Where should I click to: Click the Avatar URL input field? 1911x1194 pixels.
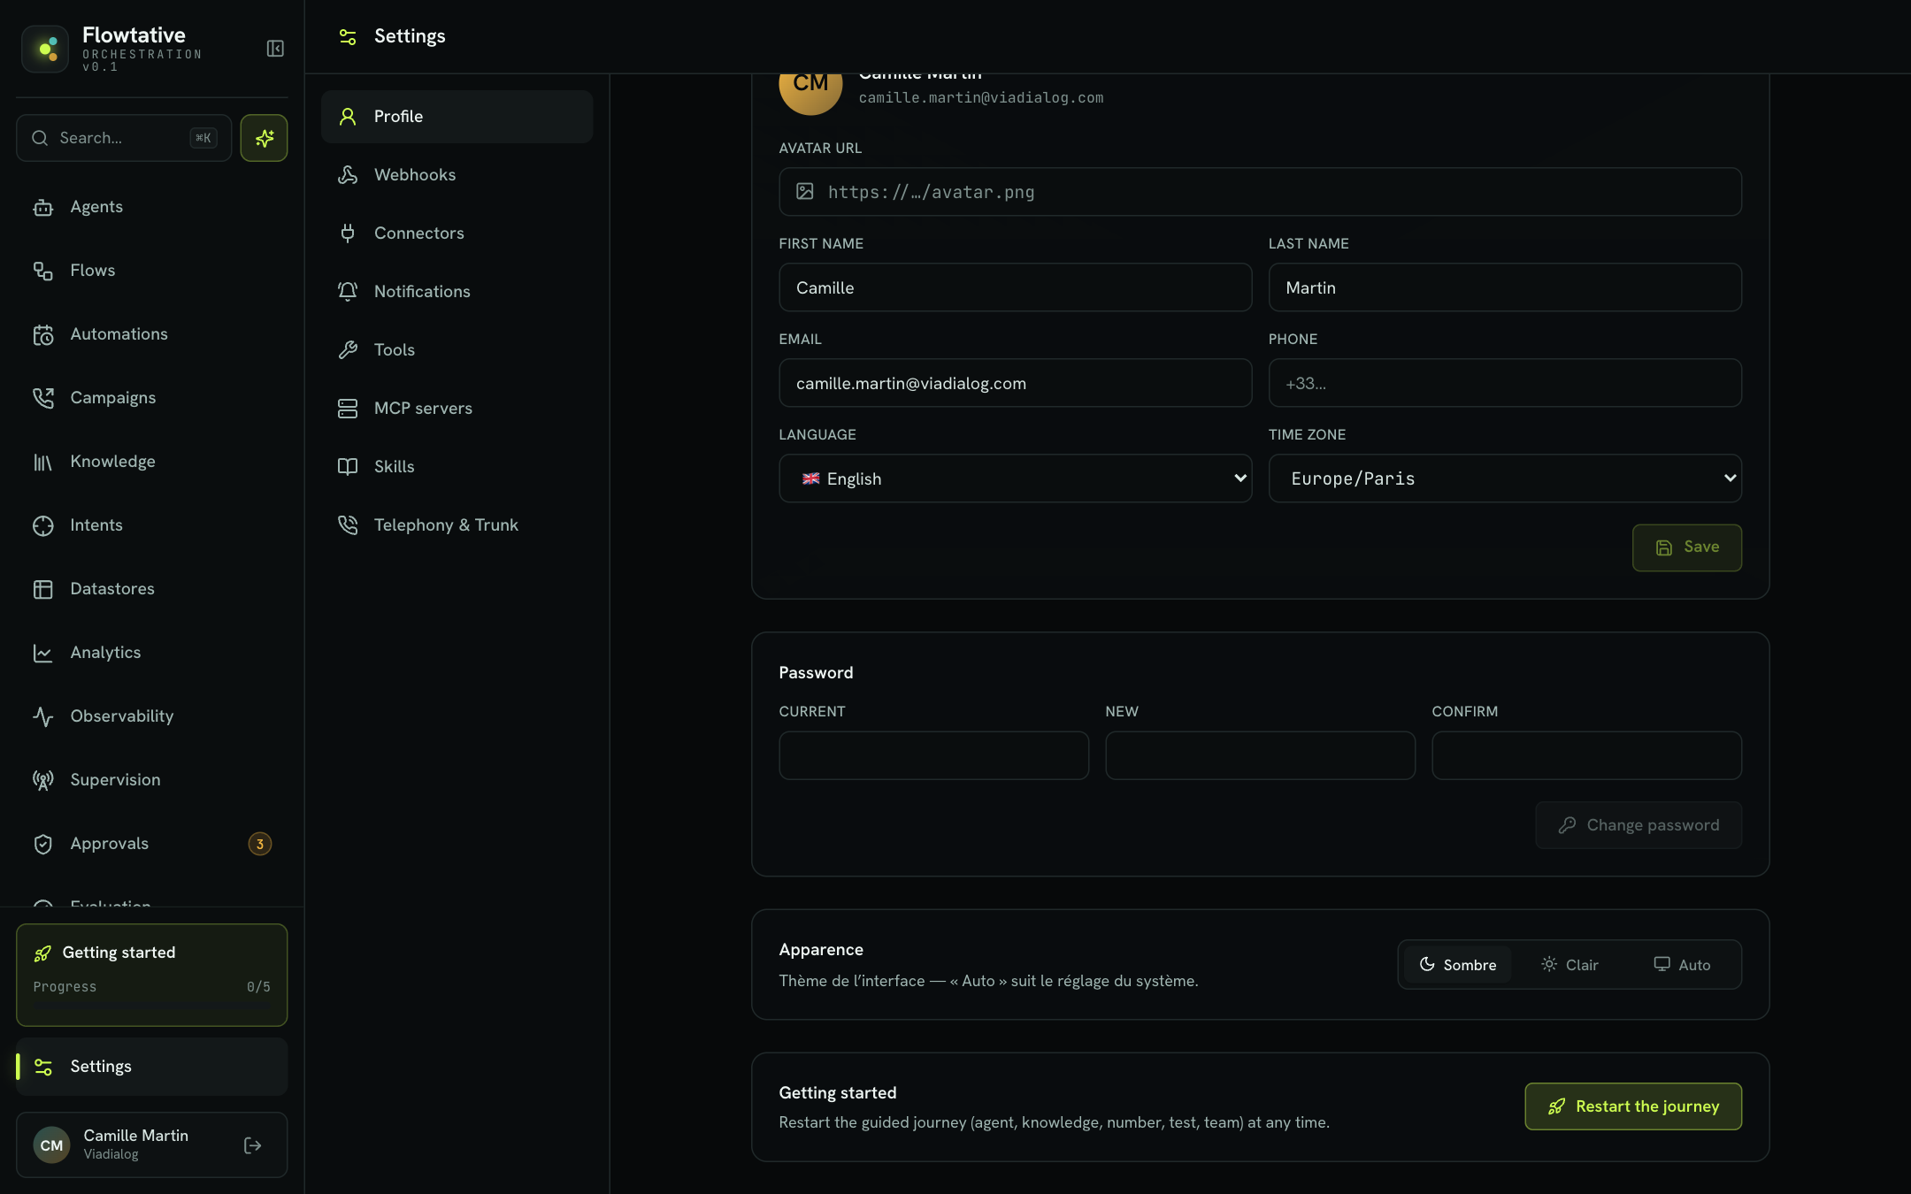[1260, 192]
